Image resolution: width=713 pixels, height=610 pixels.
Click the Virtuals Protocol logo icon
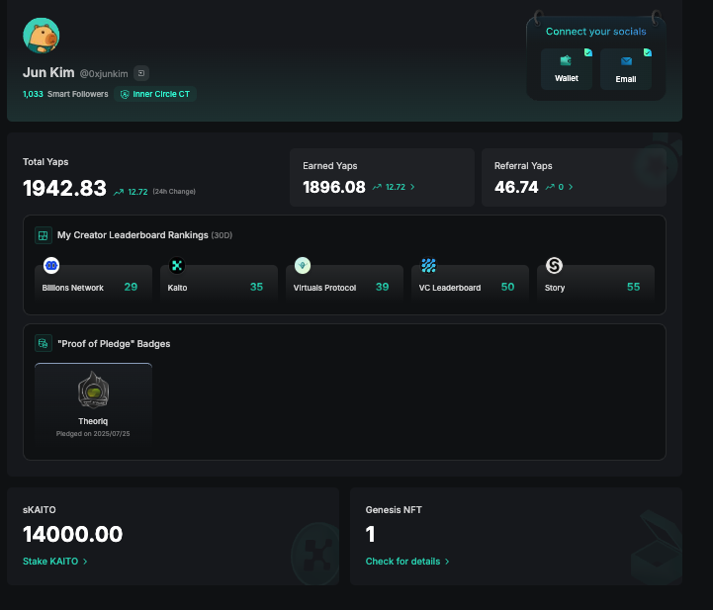(303, 266)
